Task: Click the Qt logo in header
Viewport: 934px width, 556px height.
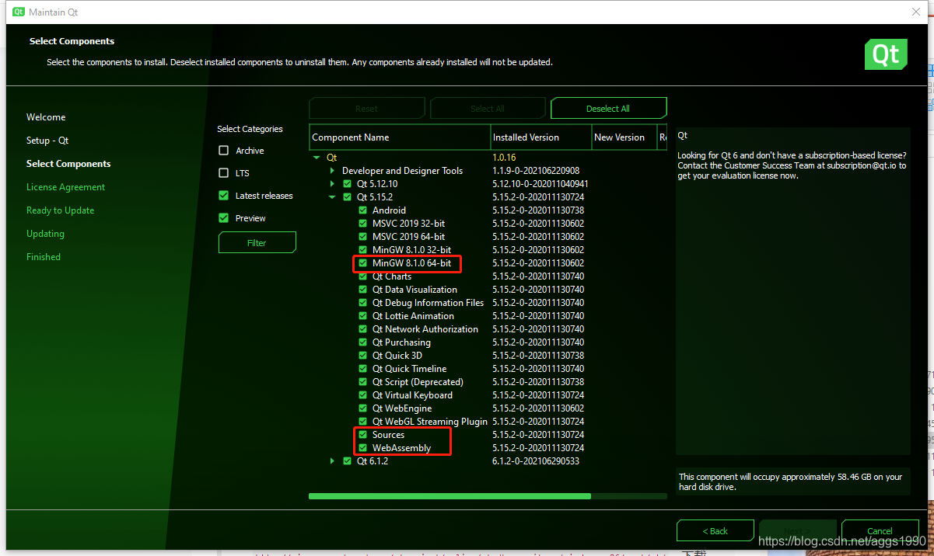Action: tap(886, 54)
